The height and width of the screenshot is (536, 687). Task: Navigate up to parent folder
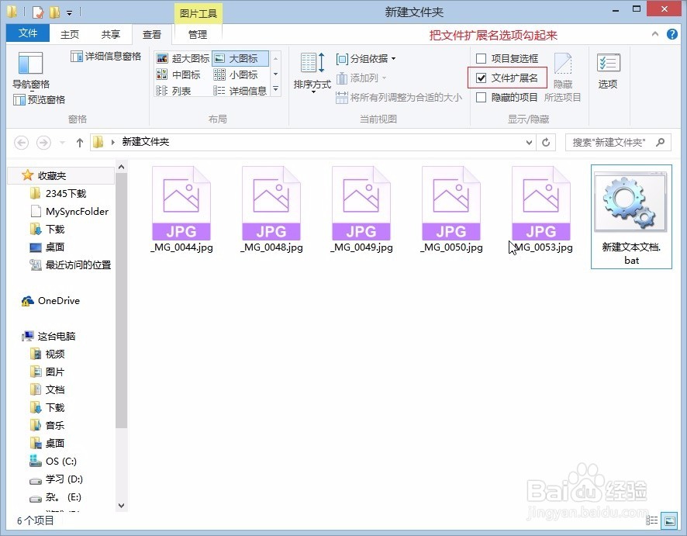coord(81,142)
